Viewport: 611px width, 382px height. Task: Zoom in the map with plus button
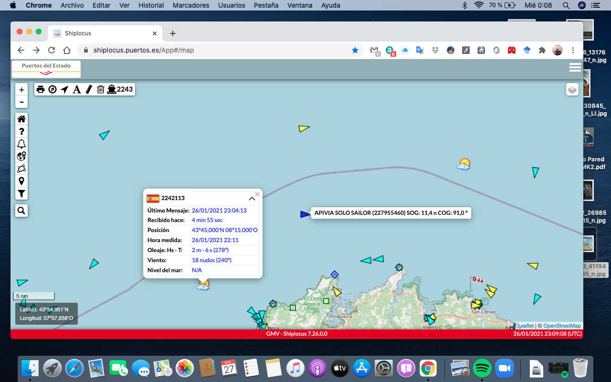21,90
